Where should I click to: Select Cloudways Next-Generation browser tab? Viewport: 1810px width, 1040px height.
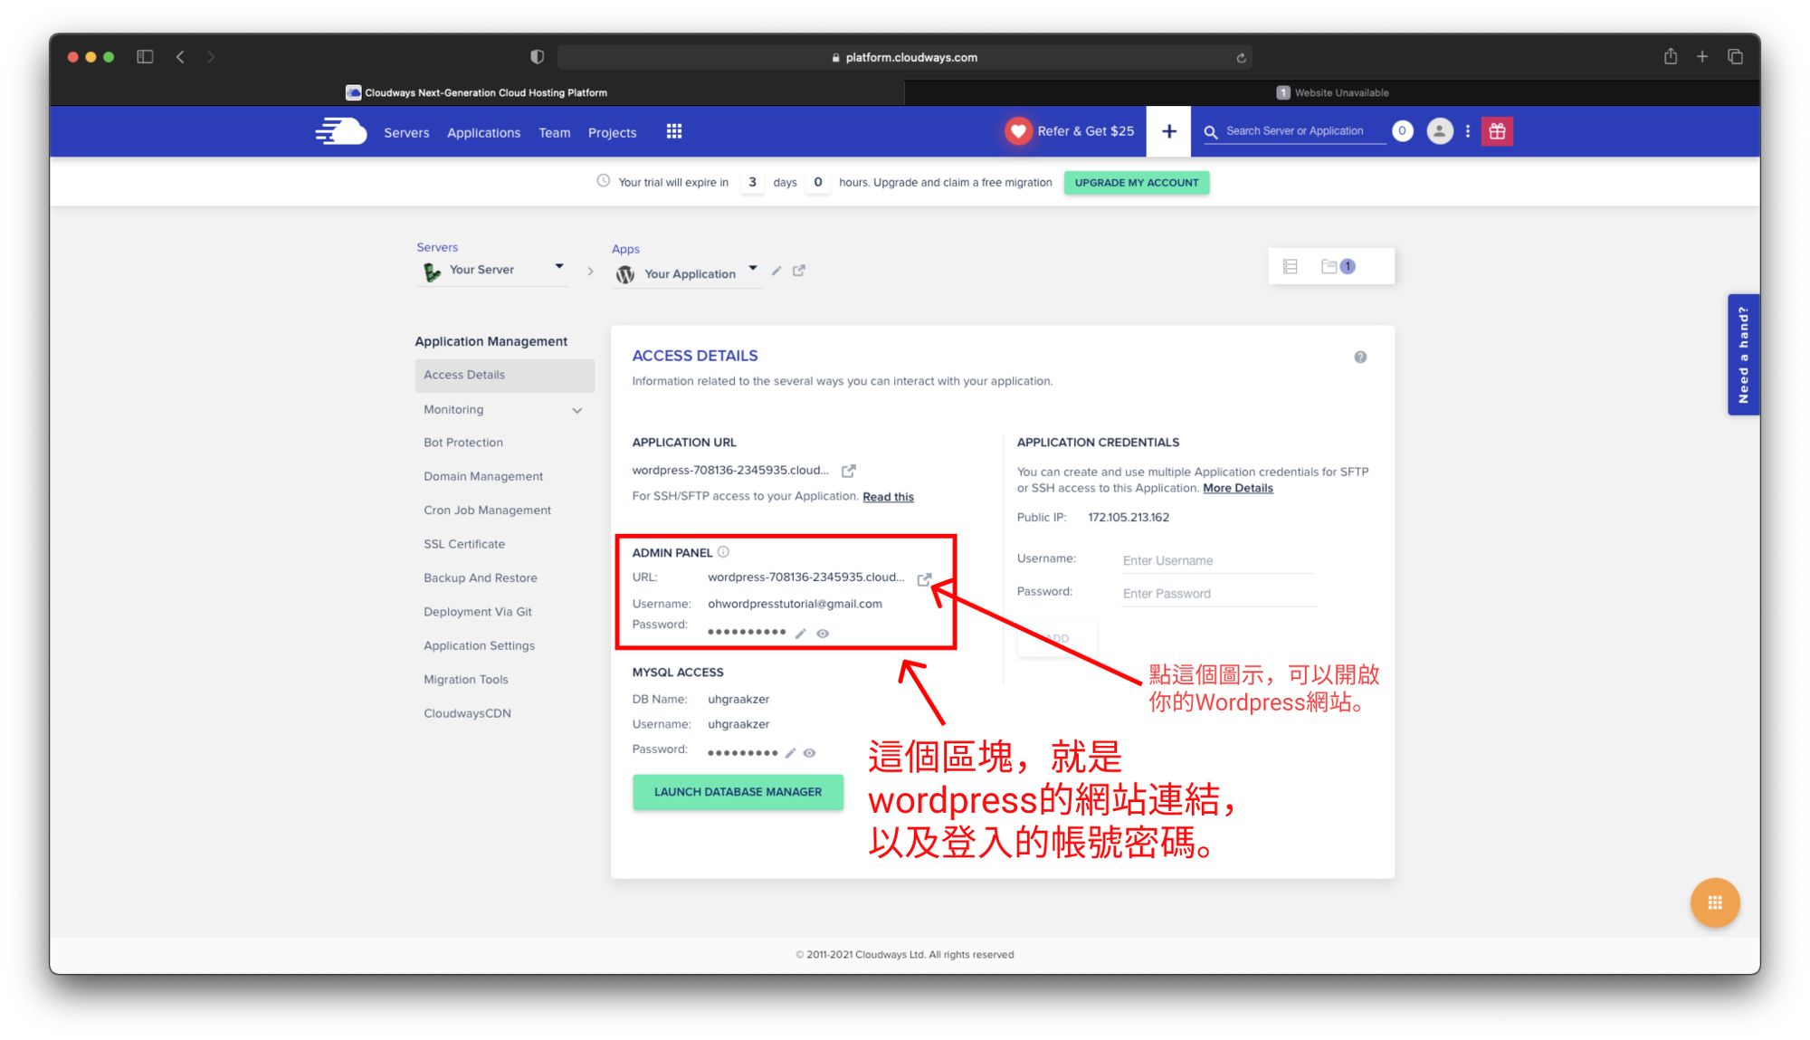[477, 92]
